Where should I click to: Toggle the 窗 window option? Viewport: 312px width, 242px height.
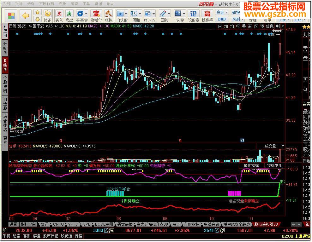coord(250,26)
